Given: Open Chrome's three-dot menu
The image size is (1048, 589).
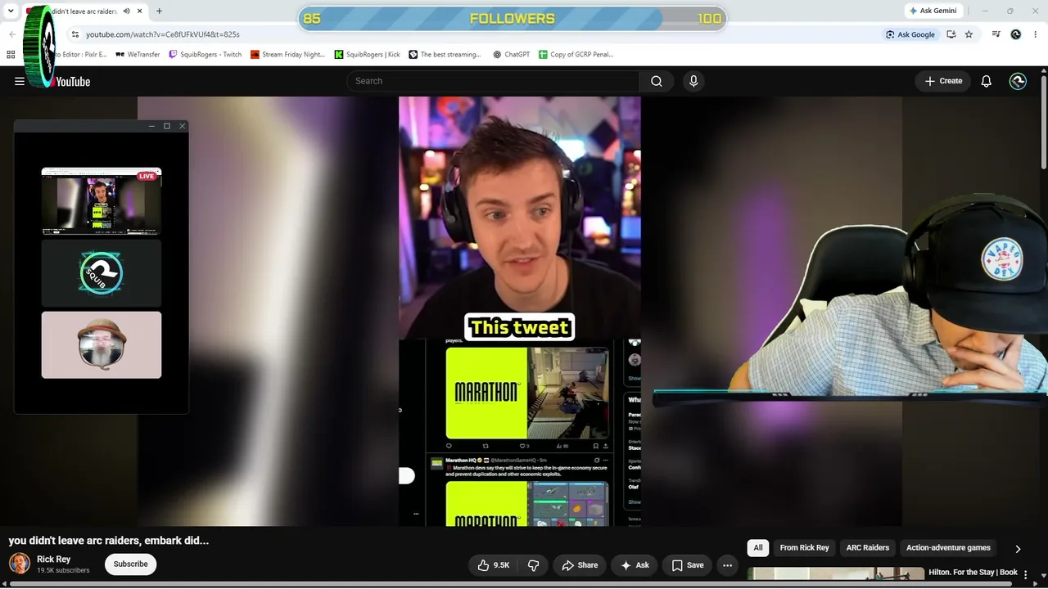Looking at the screenshot, I should [x=1034, y=34].
